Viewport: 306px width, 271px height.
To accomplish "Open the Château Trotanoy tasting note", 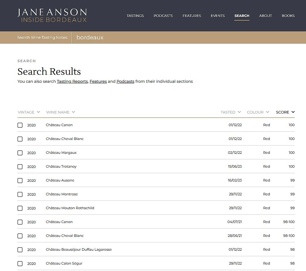I will pos(61,166).
